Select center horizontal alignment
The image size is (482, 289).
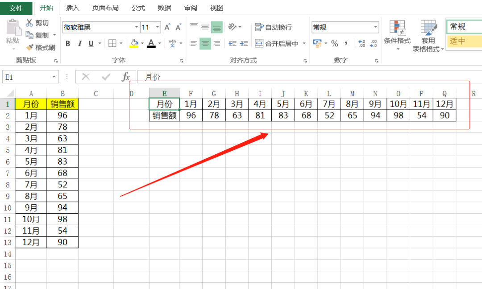pos(205,44)
